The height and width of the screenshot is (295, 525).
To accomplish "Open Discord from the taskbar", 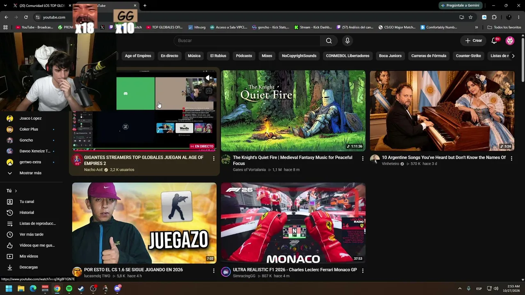I will click(x=117, y=288).
